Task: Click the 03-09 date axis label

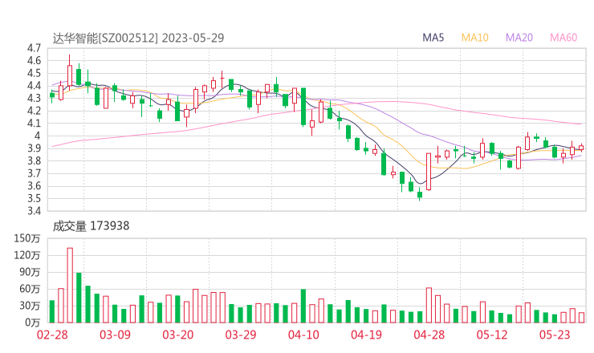Action: [x=115, y=335]
